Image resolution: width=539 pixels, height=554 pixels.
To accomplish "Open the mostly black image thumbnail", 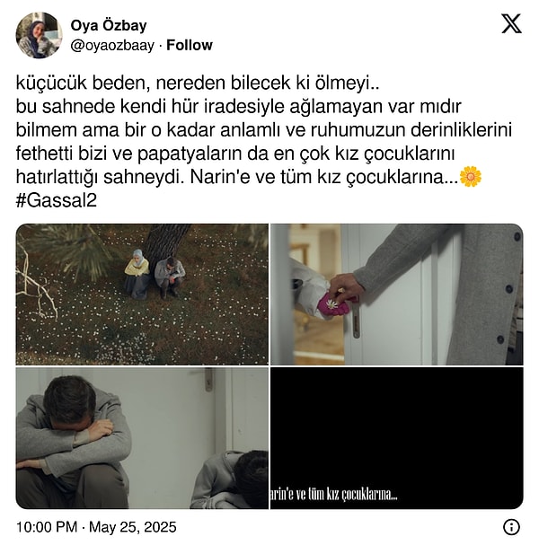I will [x=396, y=438].
